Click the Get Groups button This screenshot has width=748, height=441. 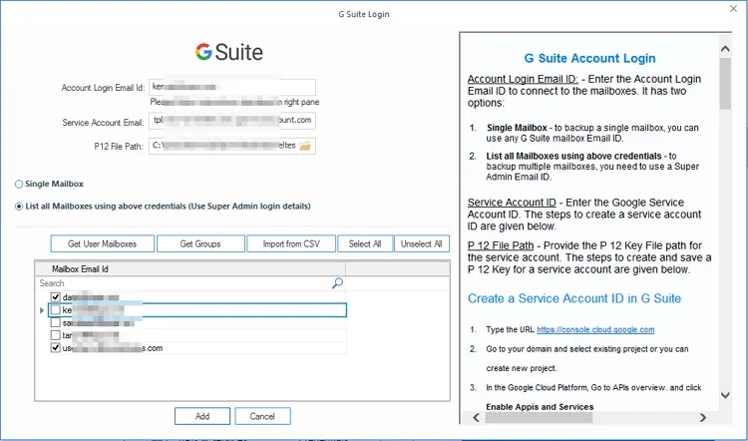(200, 243)
